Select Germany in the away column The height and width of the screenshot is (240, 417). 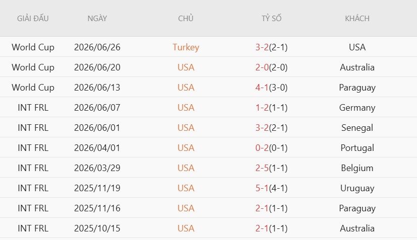tap(357, 108)
